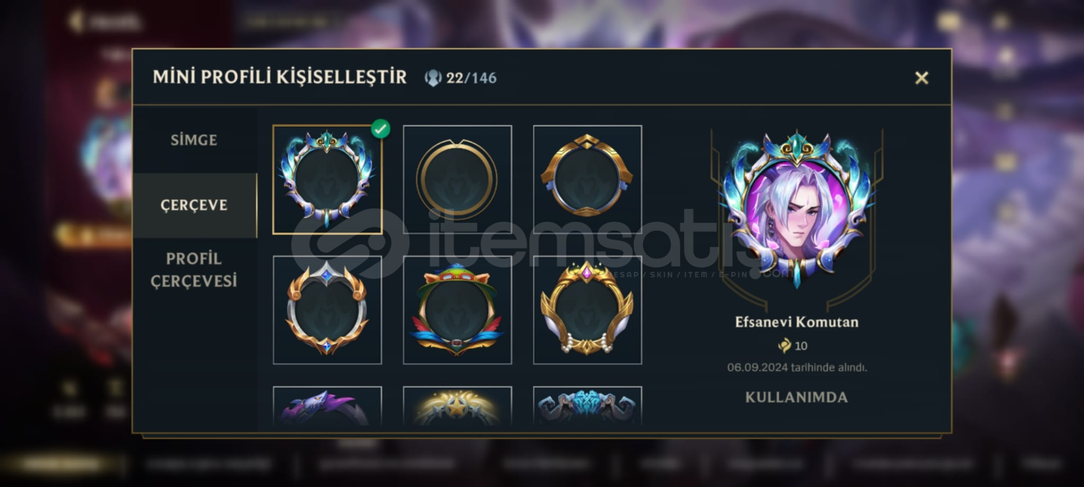The height and width of the screenshot is (487, 1084).
Task: Click the challenge token icon beside 10
Action: pyautogui.click(x=784, y=345)
